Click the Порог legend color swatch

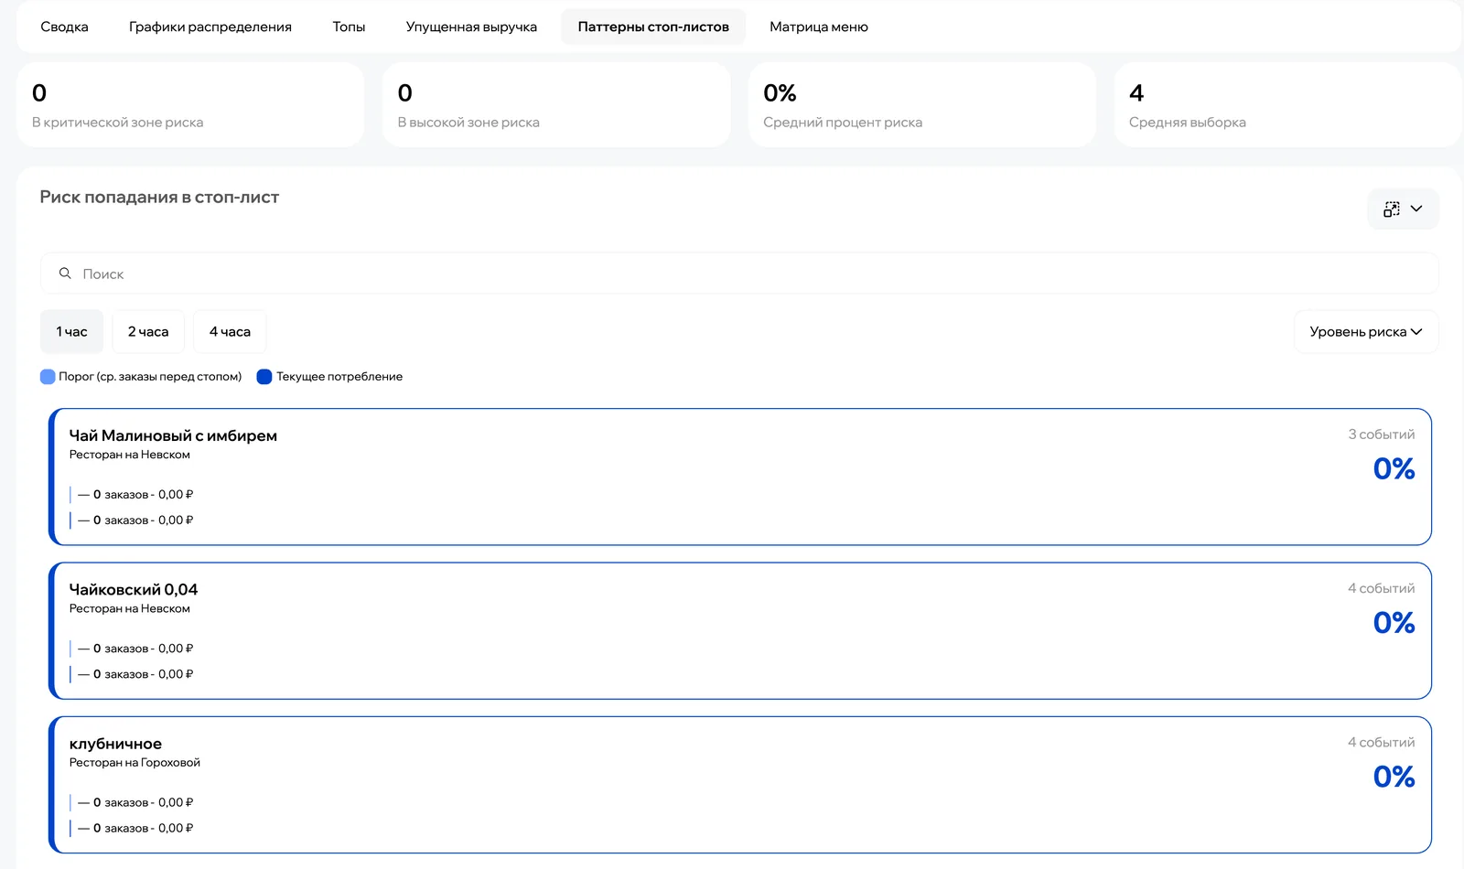48,377
